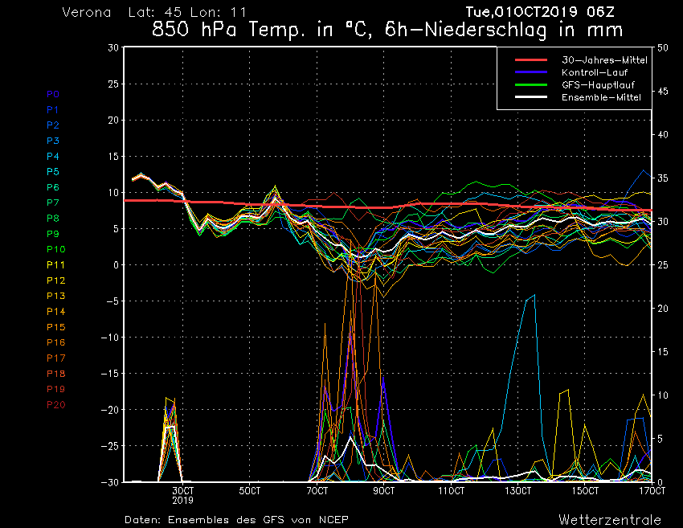683x528 pixels.
Task: Highlight ensemble member label P19
Action: coord(55,389)
